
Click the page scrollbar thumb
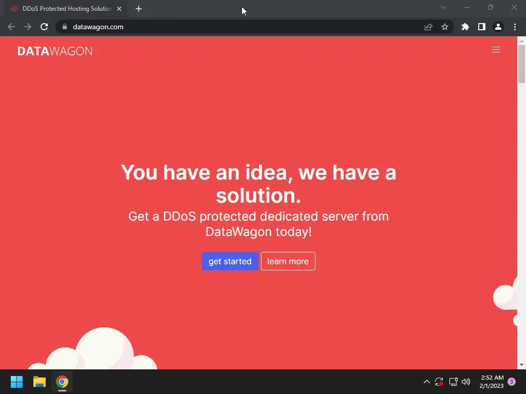click(x=521, y=64)
